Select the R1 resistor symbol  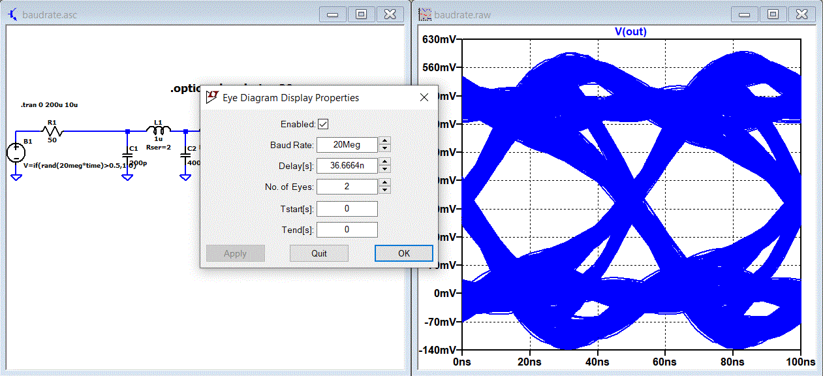[52, 131]
